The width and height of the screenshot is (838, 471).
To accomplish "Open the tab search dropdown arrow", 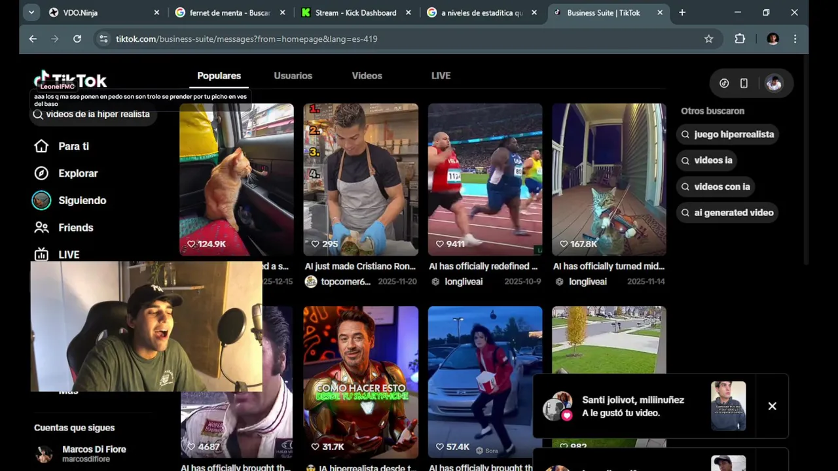I will 31,12.
